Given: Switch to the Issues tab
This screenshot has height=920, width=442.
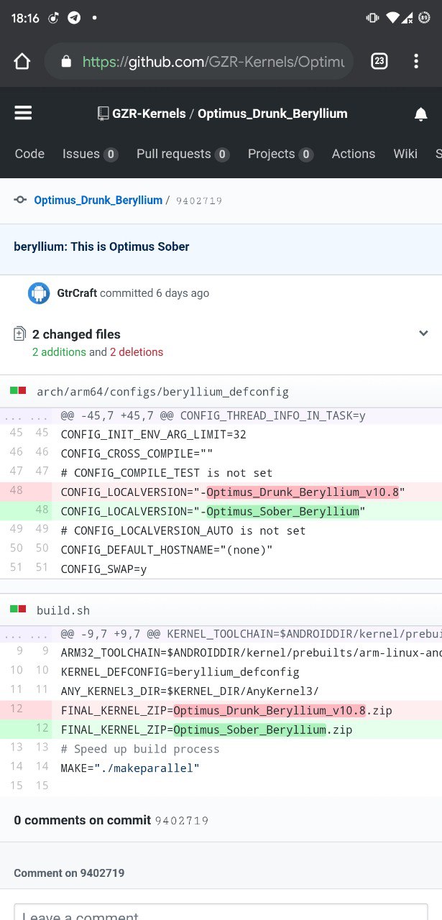Looking at the screenshot, I should (90, 154).
